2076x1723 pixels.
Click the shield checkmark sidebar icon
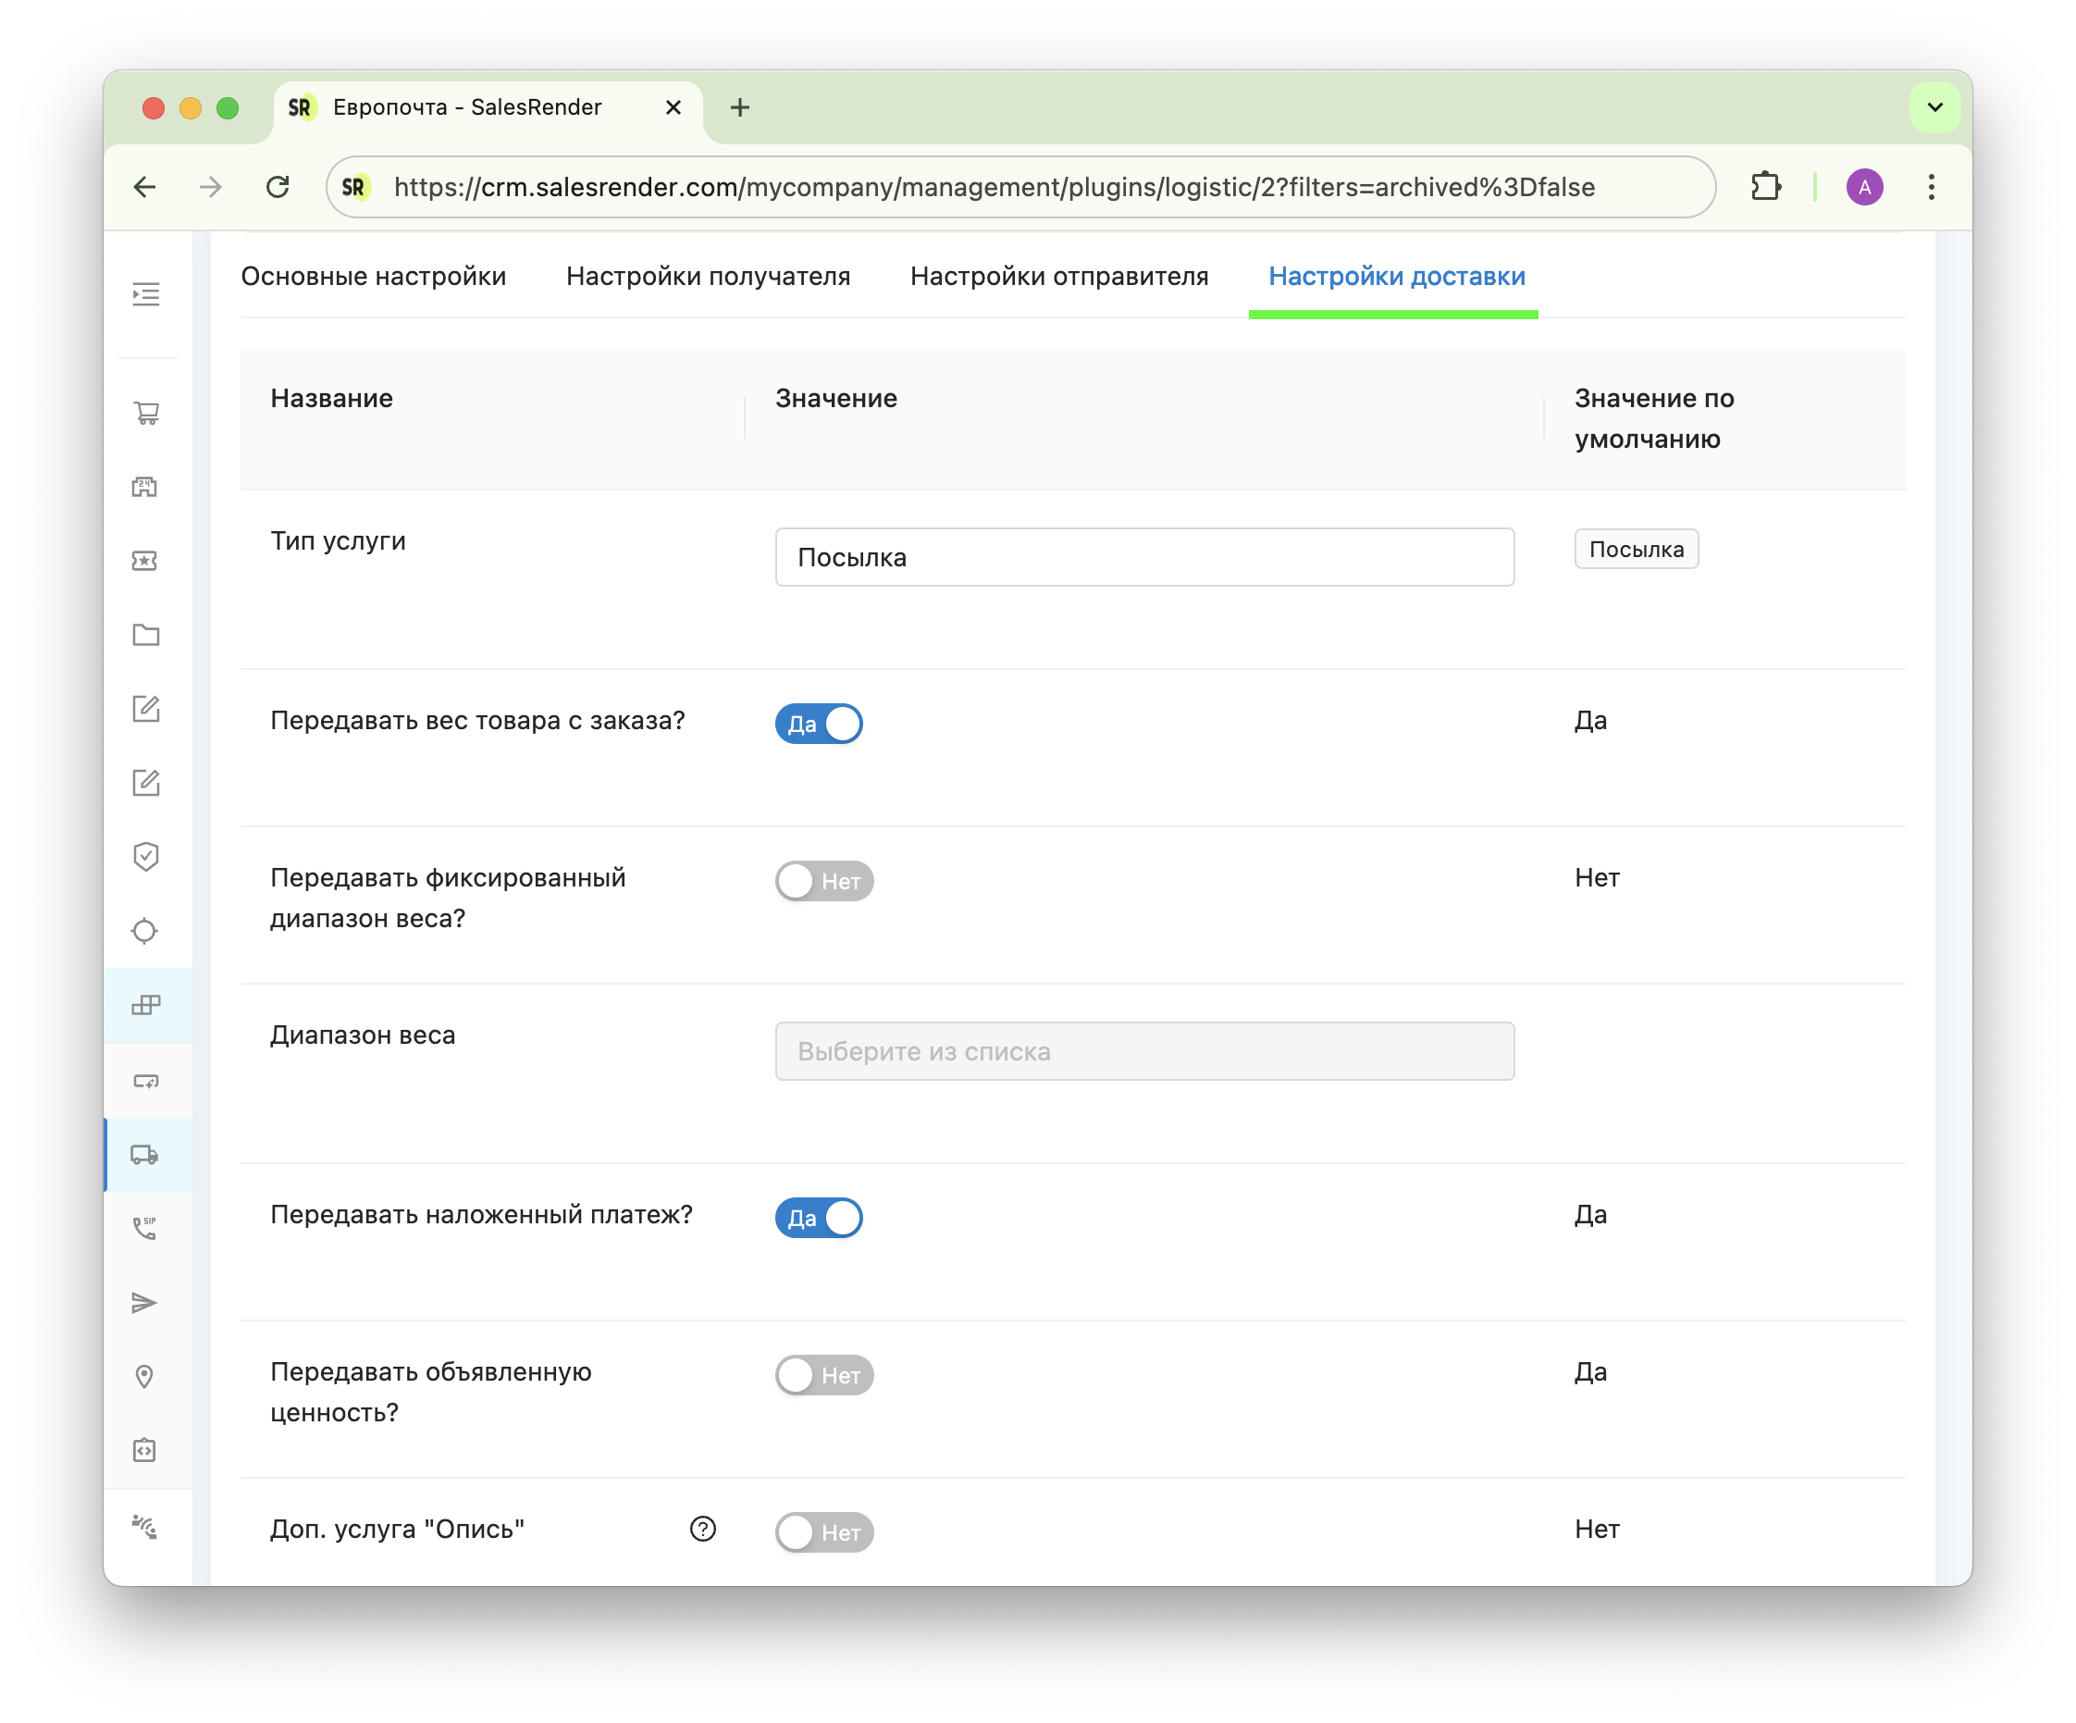coord(145,856)
